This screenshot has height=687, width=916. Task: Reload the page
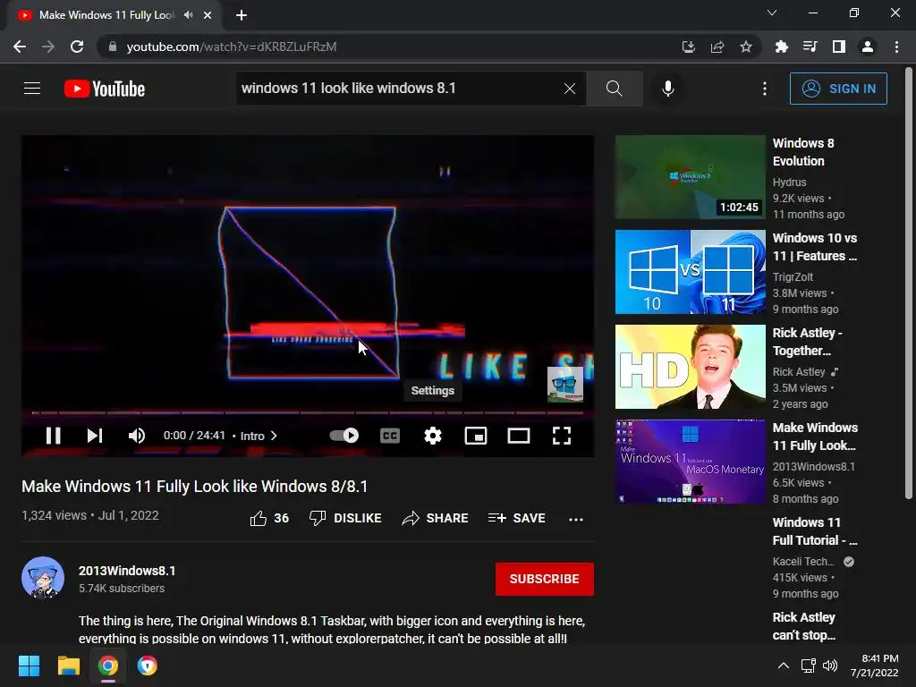tap(77, 47)
